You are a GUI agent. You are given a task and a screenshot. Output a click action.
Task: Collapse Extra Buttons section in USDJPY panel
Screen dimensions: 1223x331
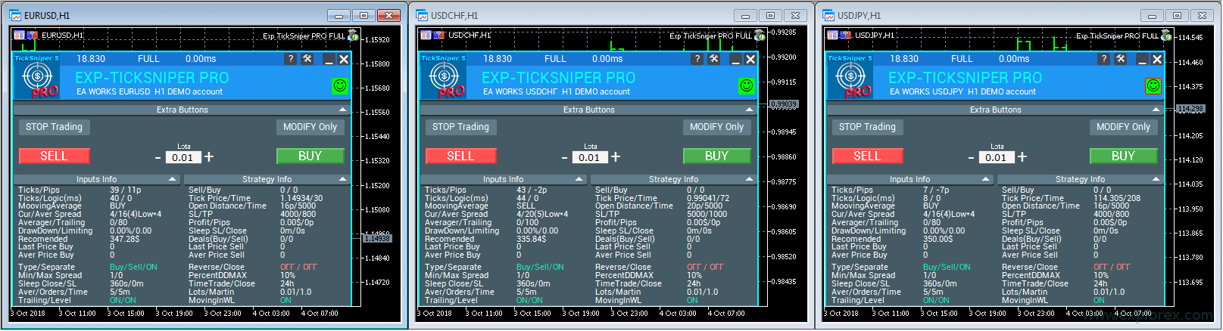[x=1156, y=110]
